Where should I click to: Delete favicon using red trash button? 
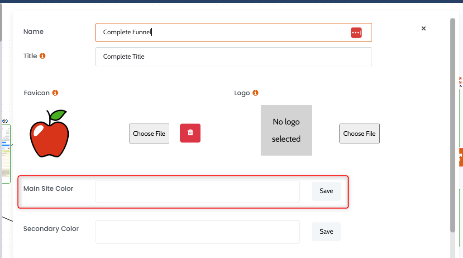coord(190,133)
